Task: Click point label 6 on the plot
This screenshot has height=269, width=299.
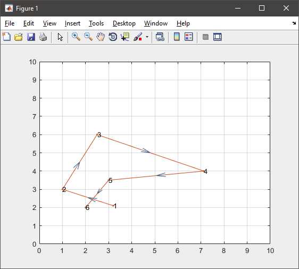Action: pos(87,208)
